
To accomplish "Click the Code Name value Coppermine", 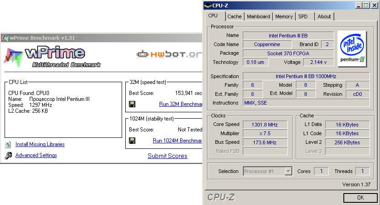I will pos(267,45).
